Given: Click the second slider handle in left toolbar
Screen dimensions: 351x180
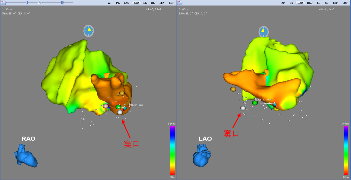Looking at the screenshot, I should [x=62, y=3].
